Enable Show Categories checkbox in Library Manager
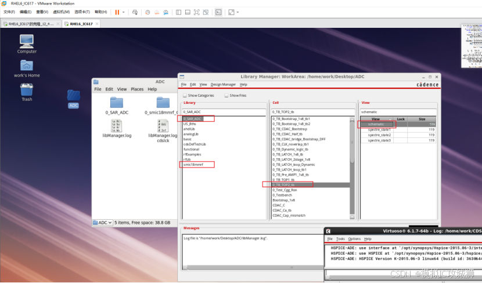The width and height of the screenshot is (482, 283). (185, 96)
